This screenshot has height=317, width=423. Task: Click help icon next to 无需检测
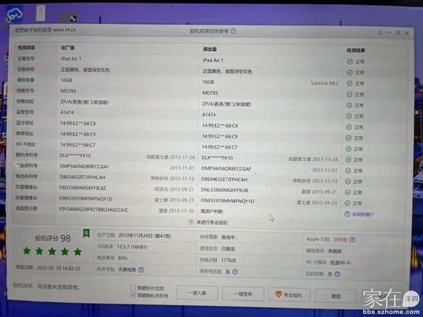[141, 270]
